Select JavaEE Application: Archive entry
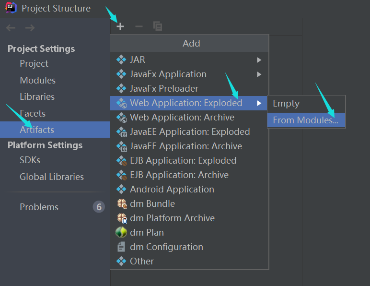The height and width of the screenshot is (286, 370). [x=189, y=146]
